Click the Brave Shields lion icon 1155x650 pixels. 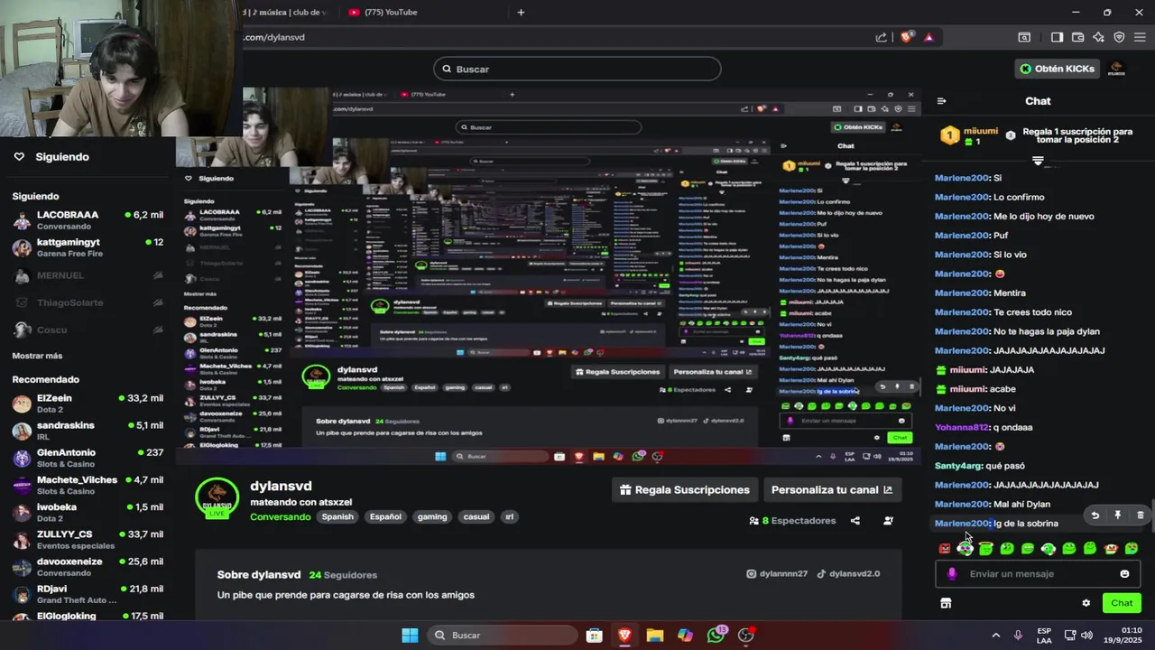tap(907, 37)
